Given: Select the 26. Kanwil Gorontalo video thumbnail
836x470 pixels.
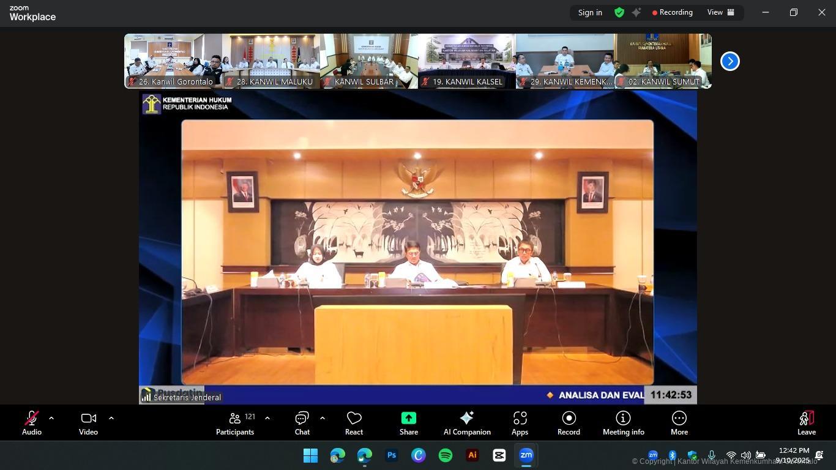Looking at the screenshot, I should [173, 61].
